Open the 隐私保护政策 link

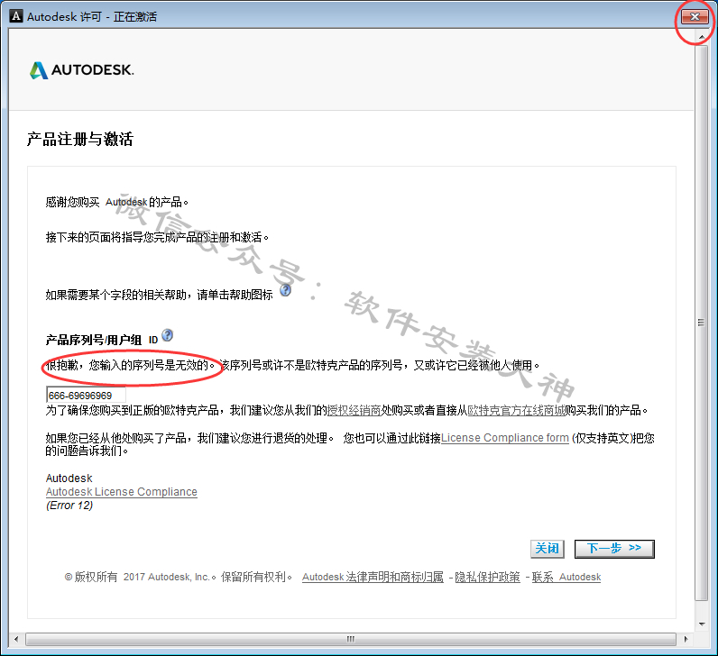(487, 577)
